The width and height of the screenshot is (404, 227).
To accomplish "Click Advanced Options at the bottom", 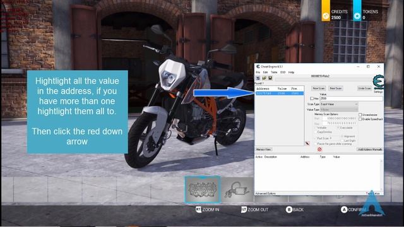I will [265, 194].
